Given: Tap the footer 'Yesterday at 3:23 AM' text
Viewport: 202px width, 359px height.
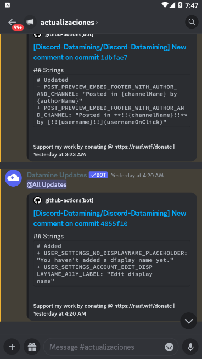Looking at the screenshot, I should coord(59,155).
